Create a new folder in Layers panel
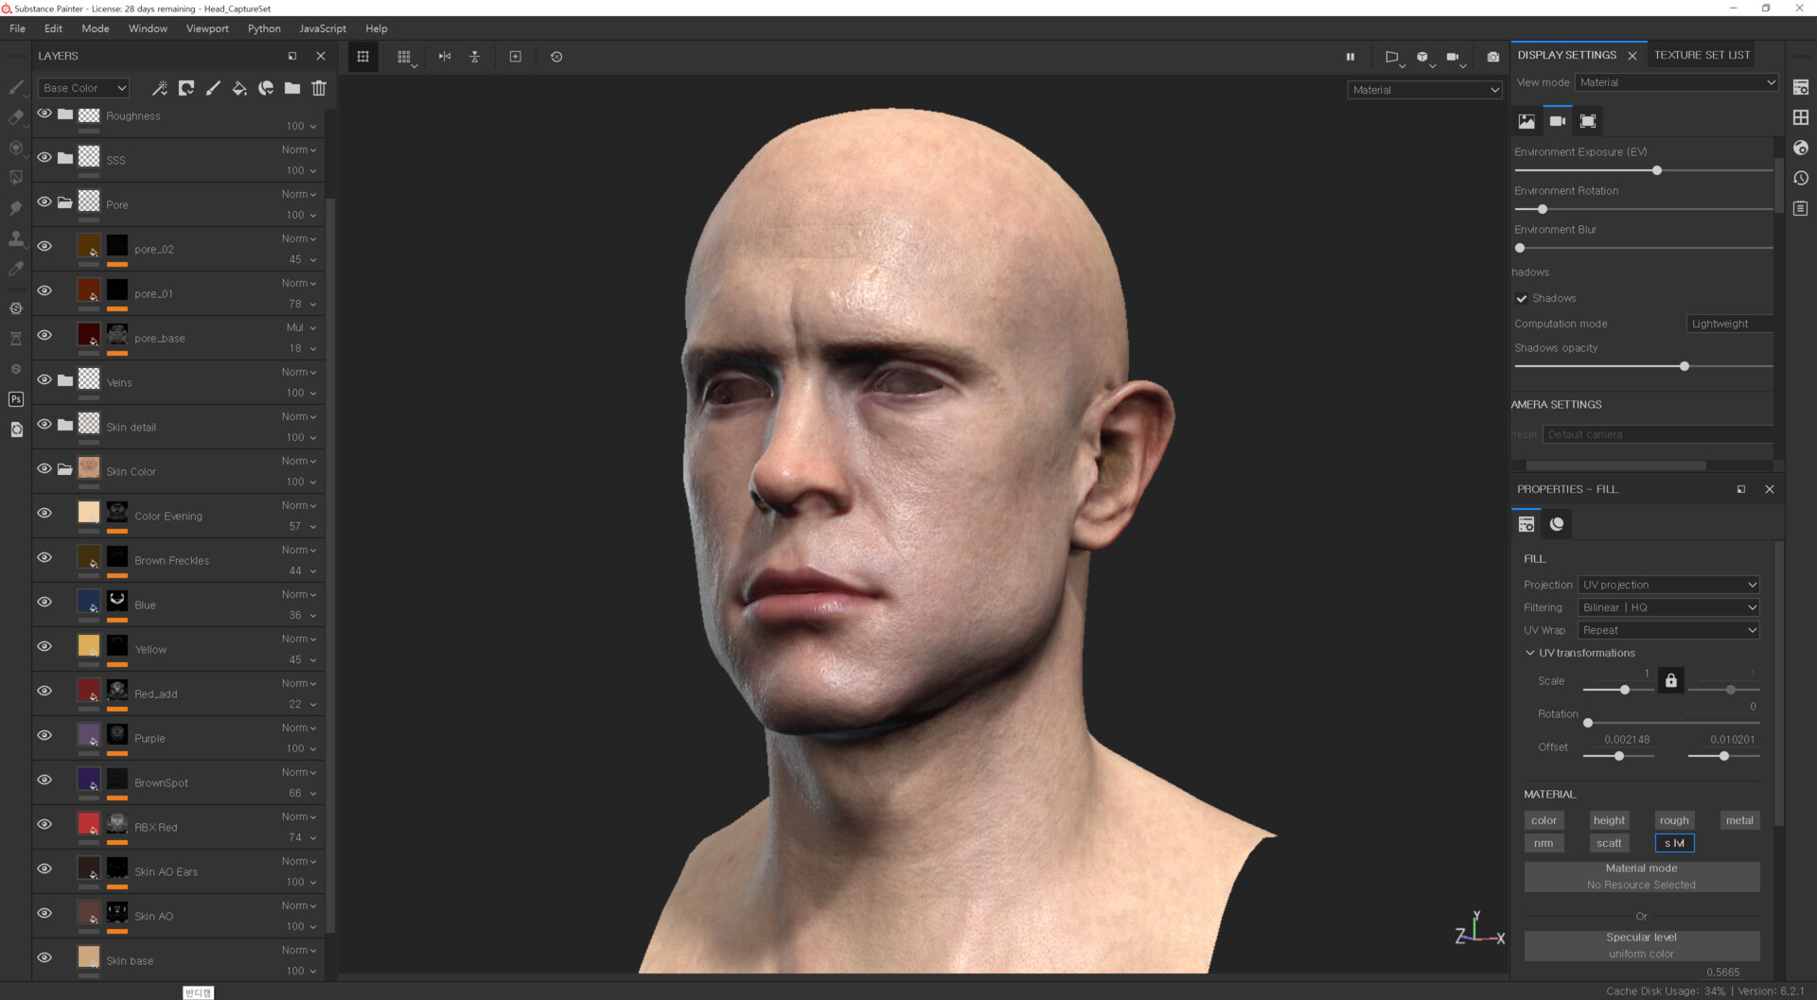The height and width of the screenshot is (1000, 1817). [x=292, y=88]
